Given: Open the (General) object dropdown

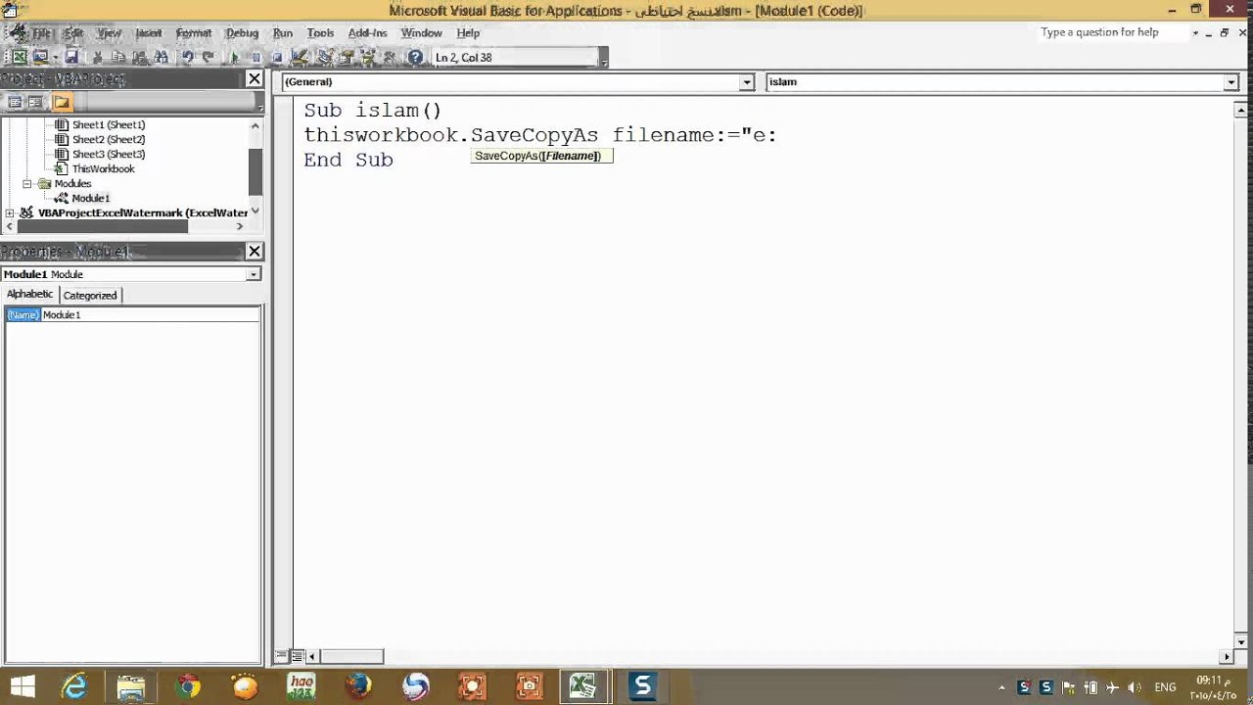Looking at the screenshot, I should (747, 82).
